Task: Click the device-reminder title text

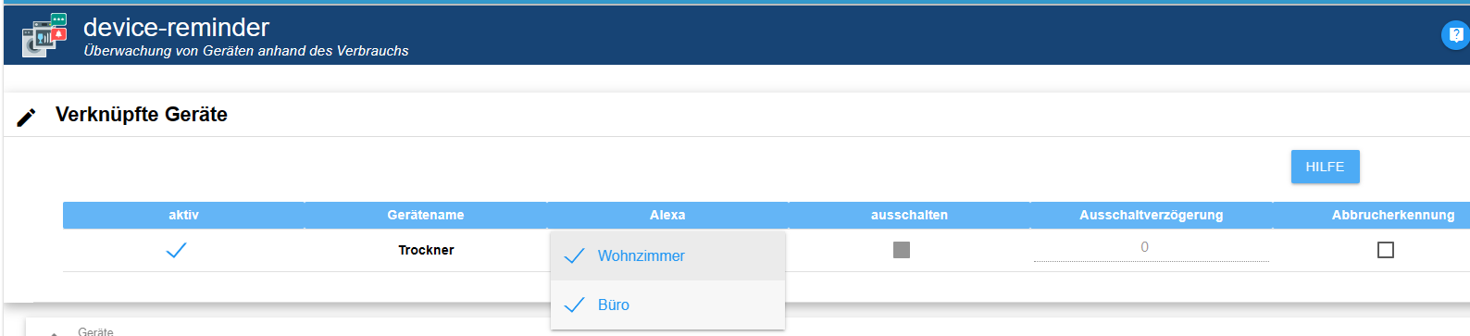Action: [176, 28]
